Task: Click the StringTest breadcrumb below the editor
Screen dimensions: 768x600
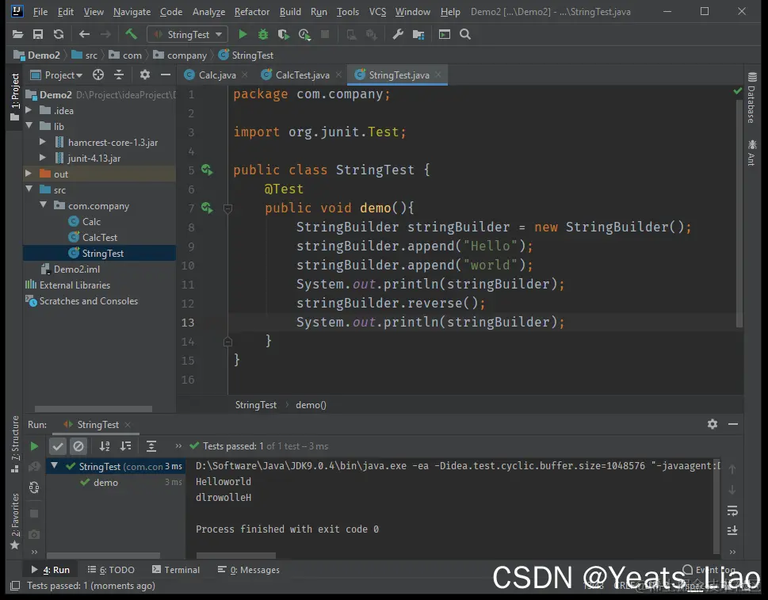Action: pyautogui.click(x=256, y=405)
